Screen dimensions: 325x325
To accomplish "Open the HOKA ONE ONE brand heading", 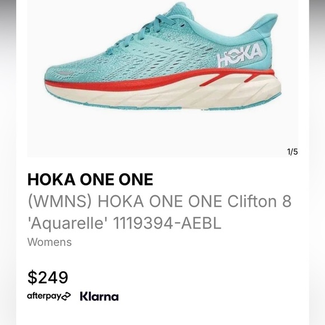I will pos(90,179).
